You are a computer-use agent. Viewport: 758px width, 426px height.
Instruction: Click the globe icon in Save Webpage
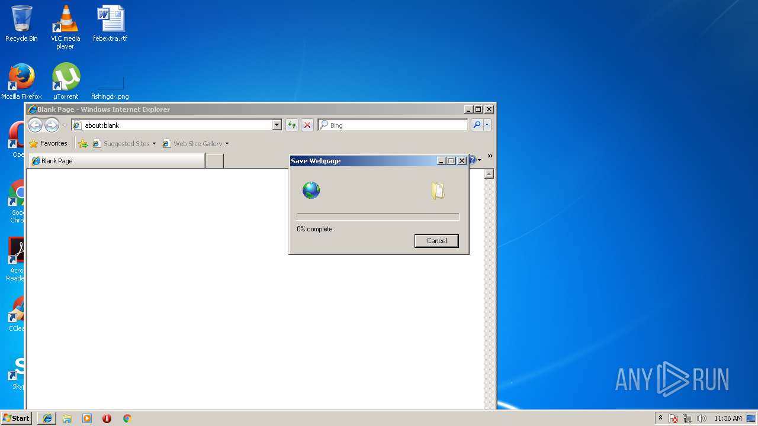311,190
